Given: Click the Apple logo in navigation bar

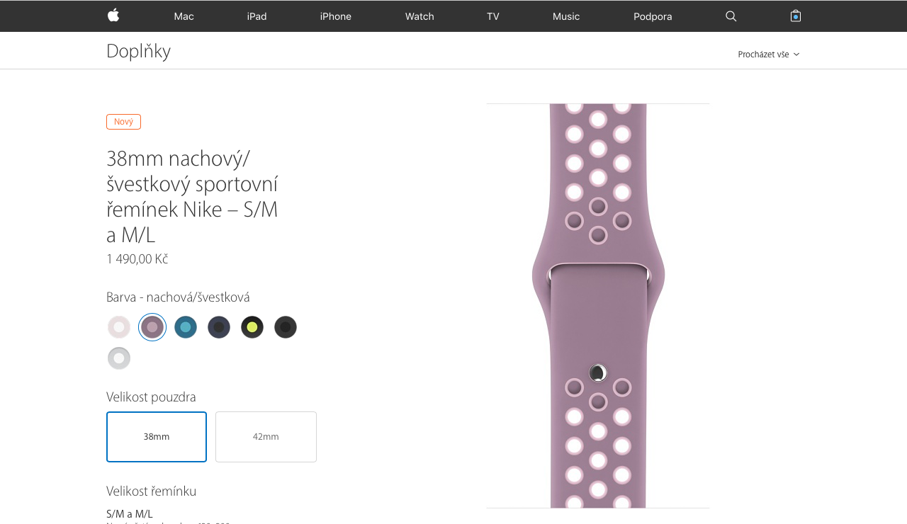Looking at the screenshot, I should 113,16.
